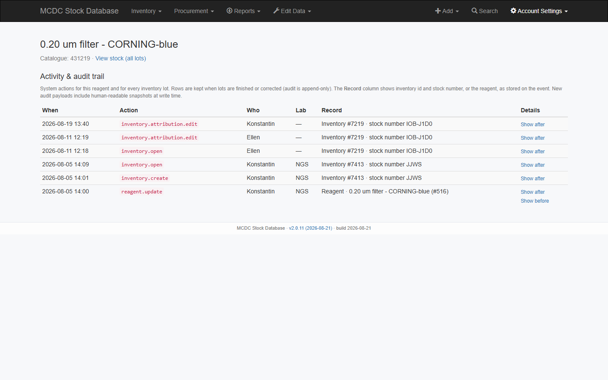Open the MCDC Stock Database home link
608x380 pixels.
coord(79,11)
